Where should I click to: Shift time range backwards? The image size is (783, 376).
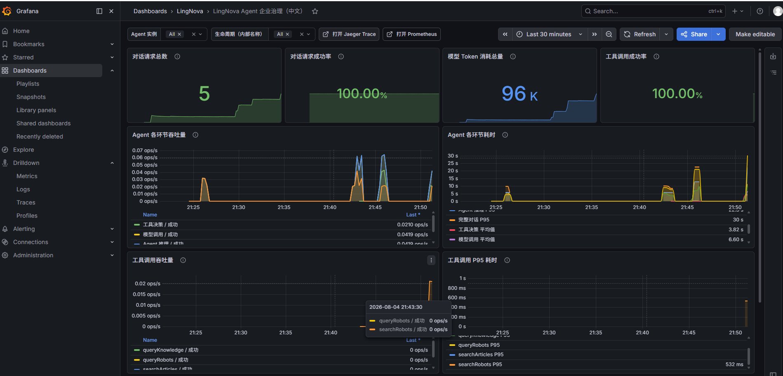pos(505,34)
